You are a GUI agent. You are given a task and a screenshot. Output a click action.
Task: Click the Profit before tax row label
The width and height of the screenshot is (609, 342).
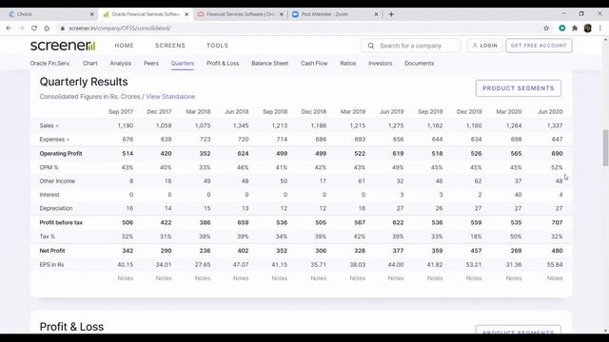pos(61,222)
